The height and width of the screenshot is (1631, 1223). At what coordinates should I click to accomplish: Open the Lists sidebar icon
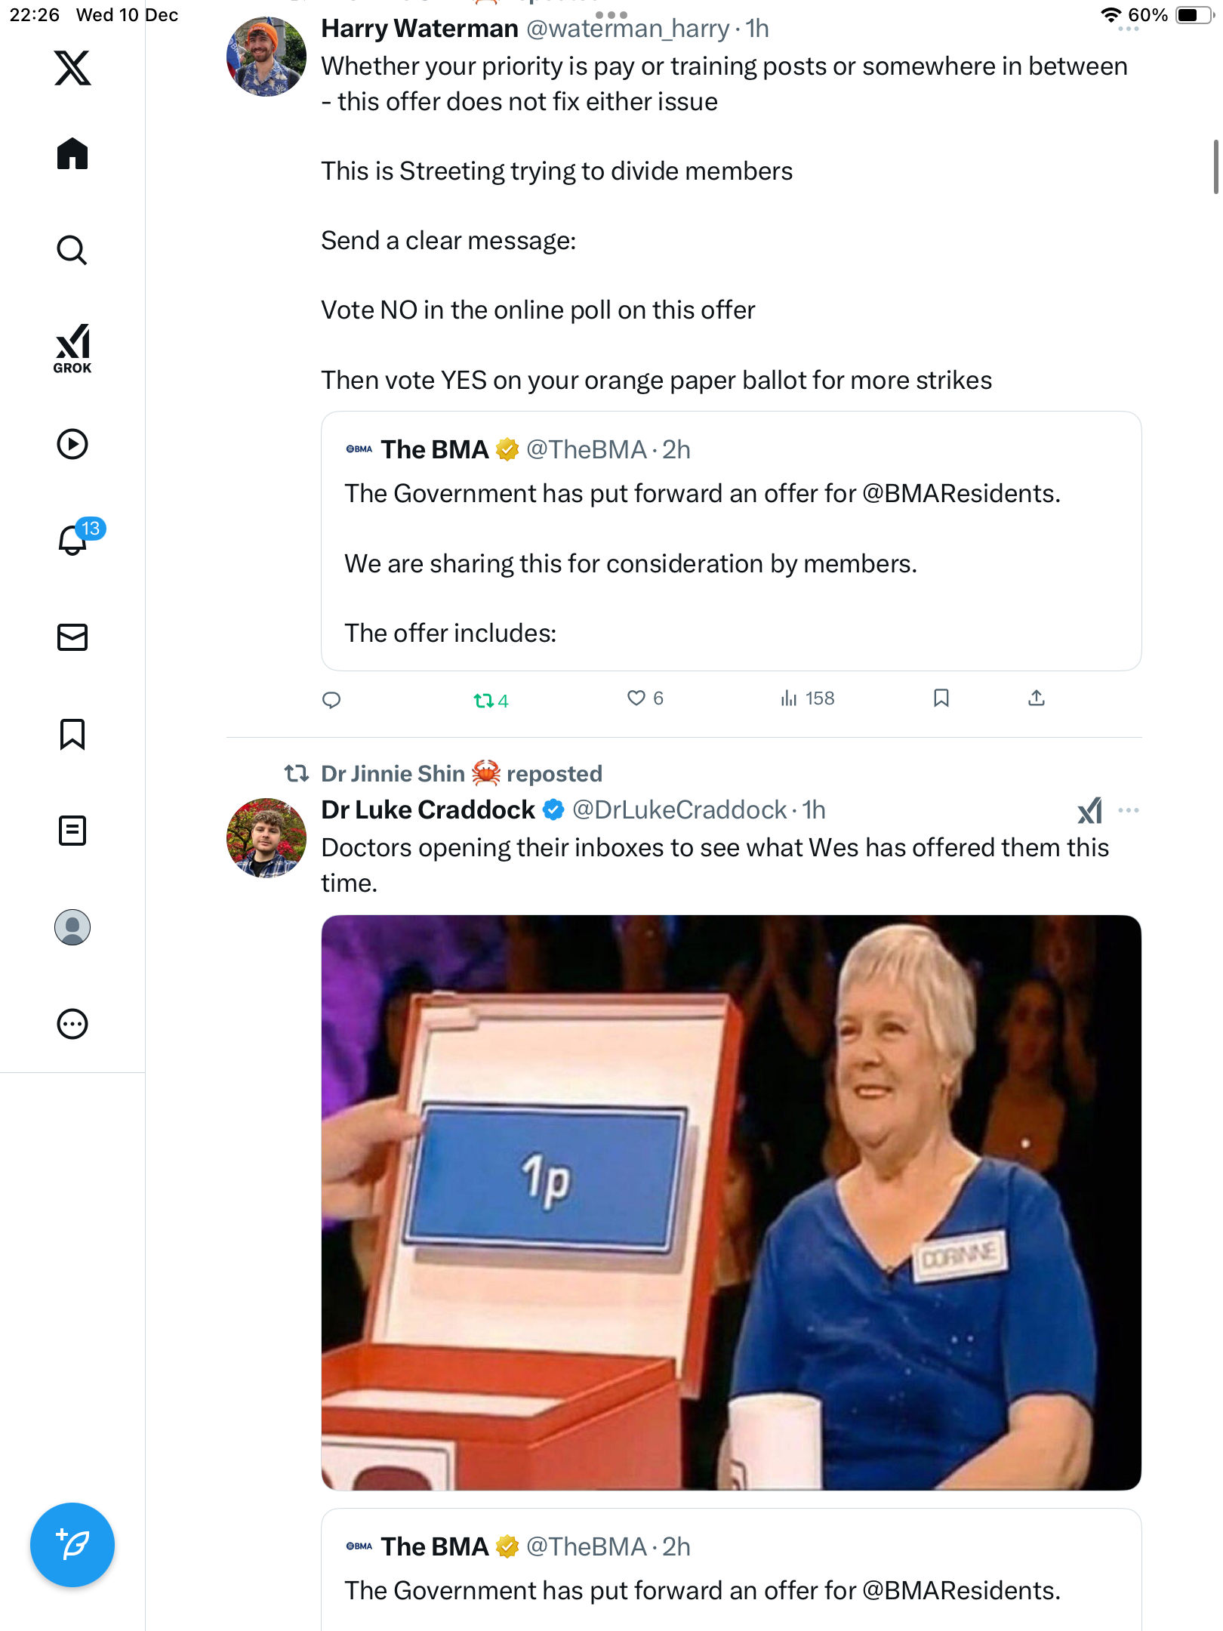point(72,831)
